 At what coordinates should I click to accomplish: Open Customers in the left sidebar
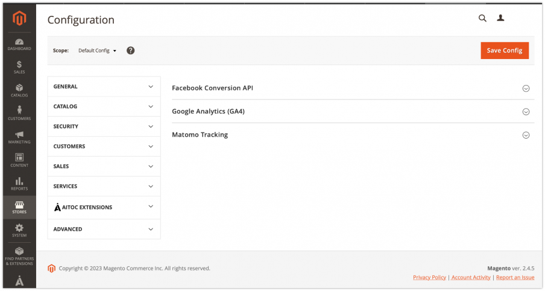coord(19,113)
